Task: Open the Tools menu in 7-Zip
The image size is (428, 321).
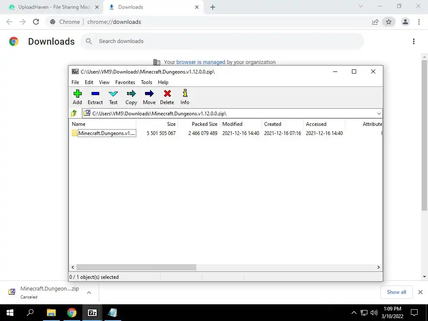Action: tap(146, 82)
